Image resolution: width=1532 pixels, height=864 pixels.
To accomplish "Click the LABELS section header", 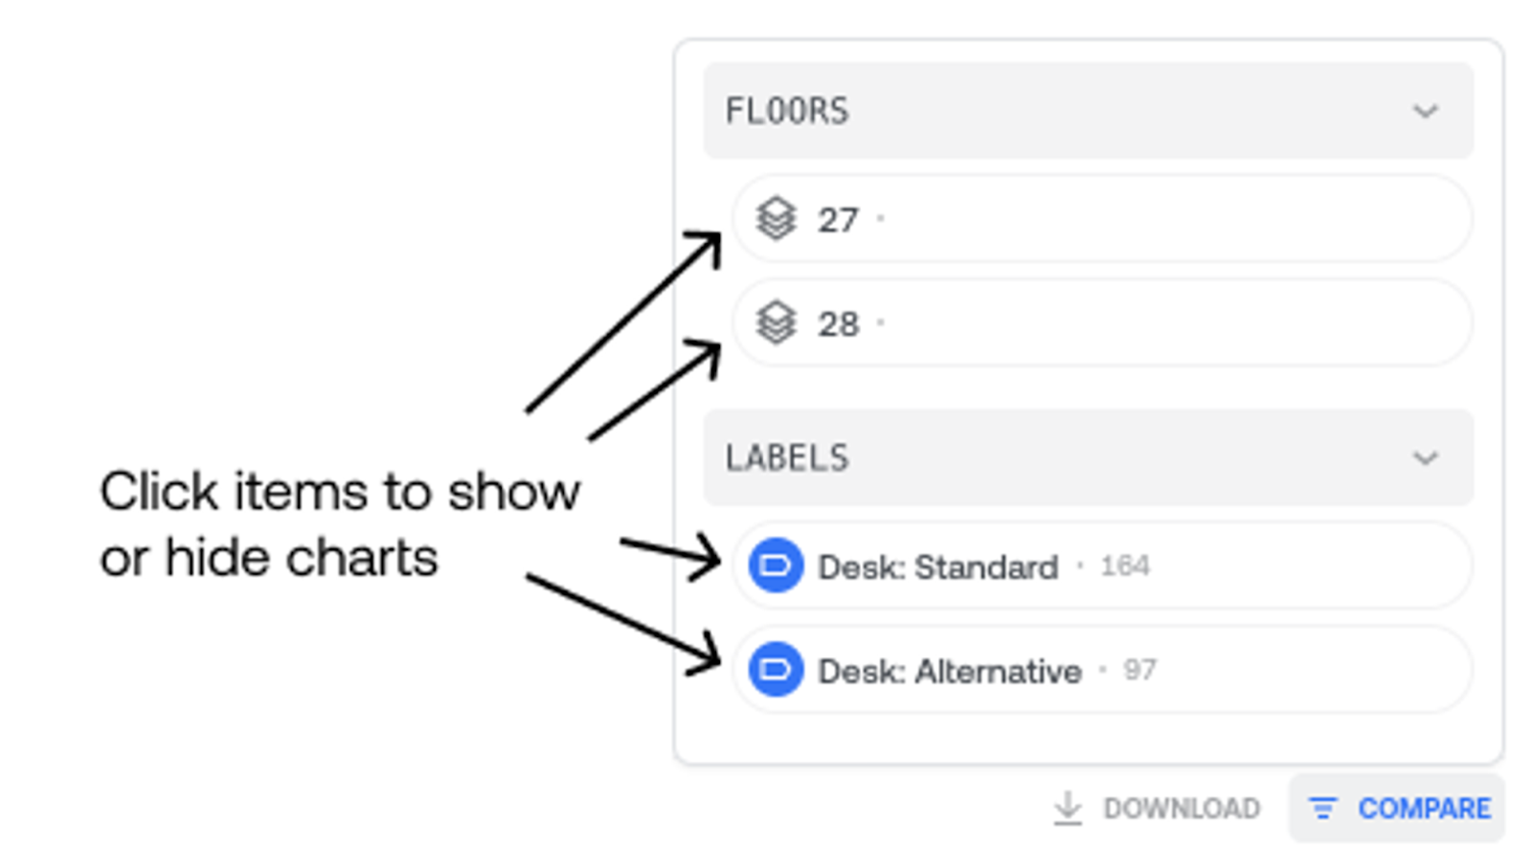I will (x=1089, y=457).
